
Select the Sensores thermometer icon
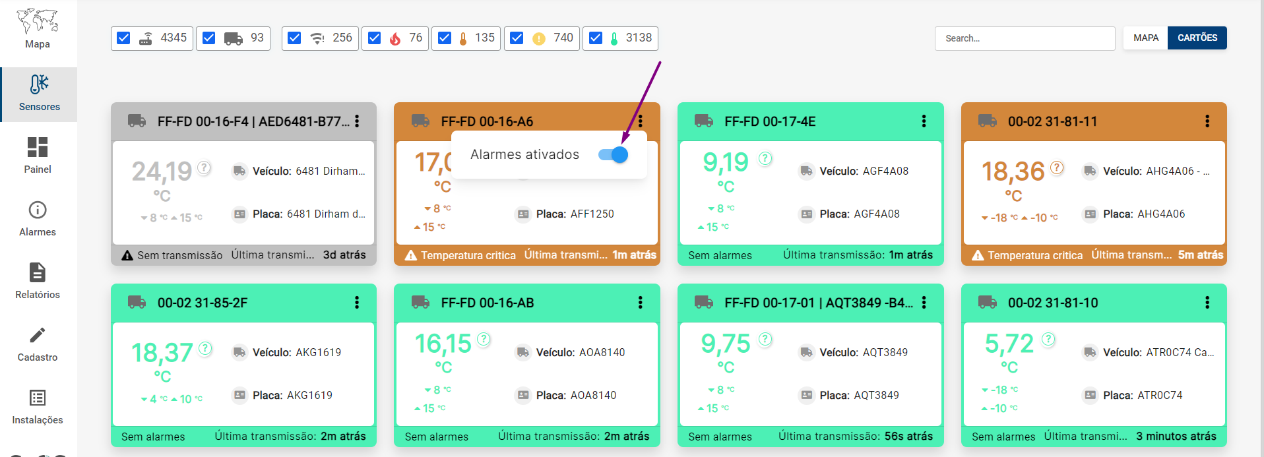click(39, 84)
